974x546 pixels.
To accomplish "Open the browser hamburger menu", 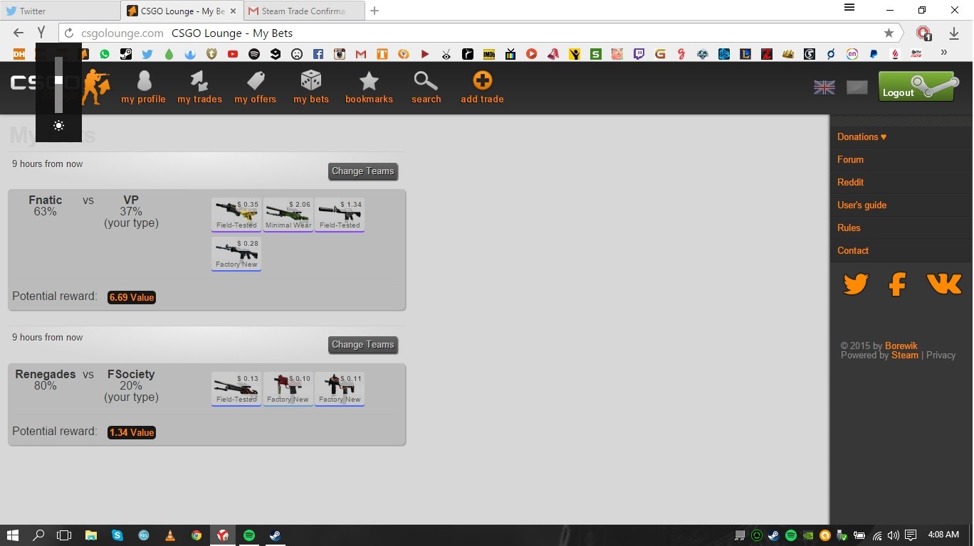I will [849, 8].
